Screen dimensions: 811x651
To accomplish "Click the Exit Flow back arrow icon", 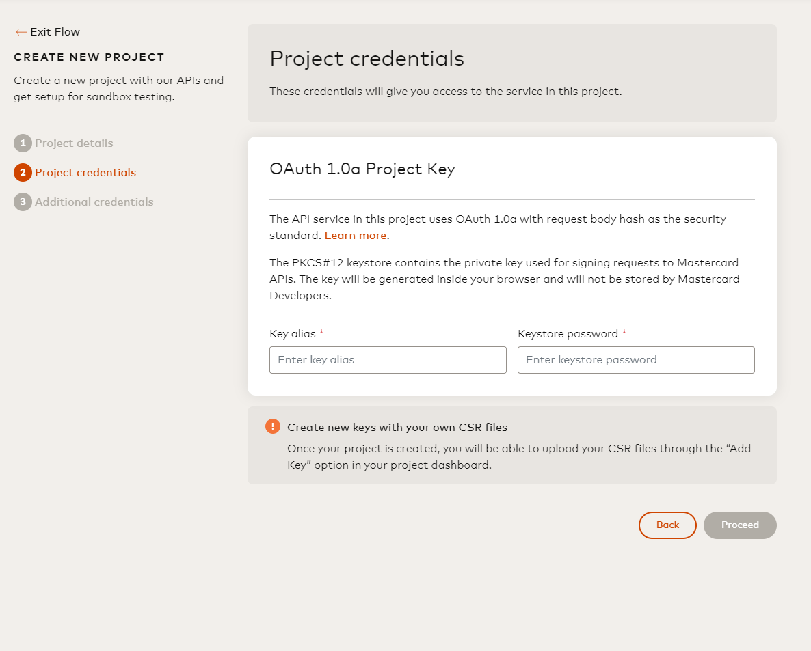I will pyautogui.click(x=21, y=32).
